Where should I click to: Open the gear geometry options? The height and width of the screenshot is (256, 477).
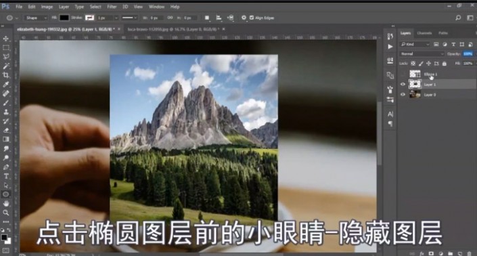[x=244, y=18]
